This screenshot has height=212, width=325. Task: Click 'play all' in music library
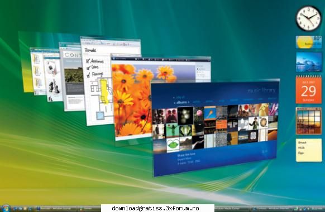[180, 97]
